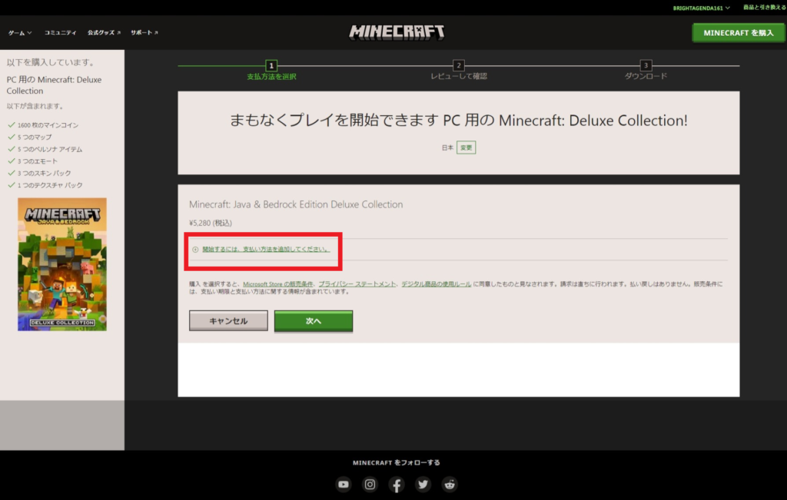Click the キャンセル button
The height and width of the screenshot is (500, 787).
tap(228, 320)
